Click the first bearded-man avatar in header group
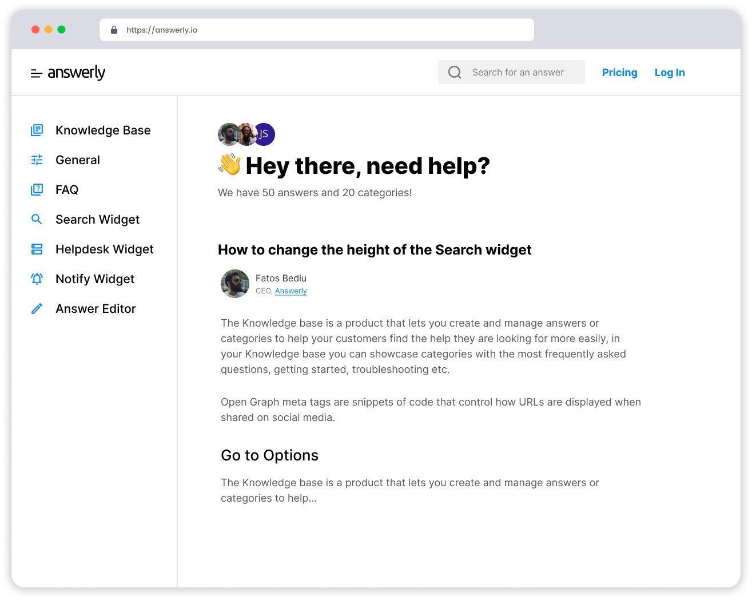The width and height of the screenshot is (752, 600). coord(228,134)
